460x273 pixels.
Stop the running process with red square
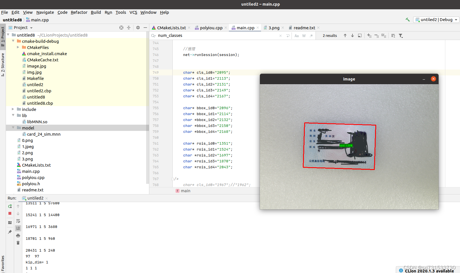click(10, 213)
